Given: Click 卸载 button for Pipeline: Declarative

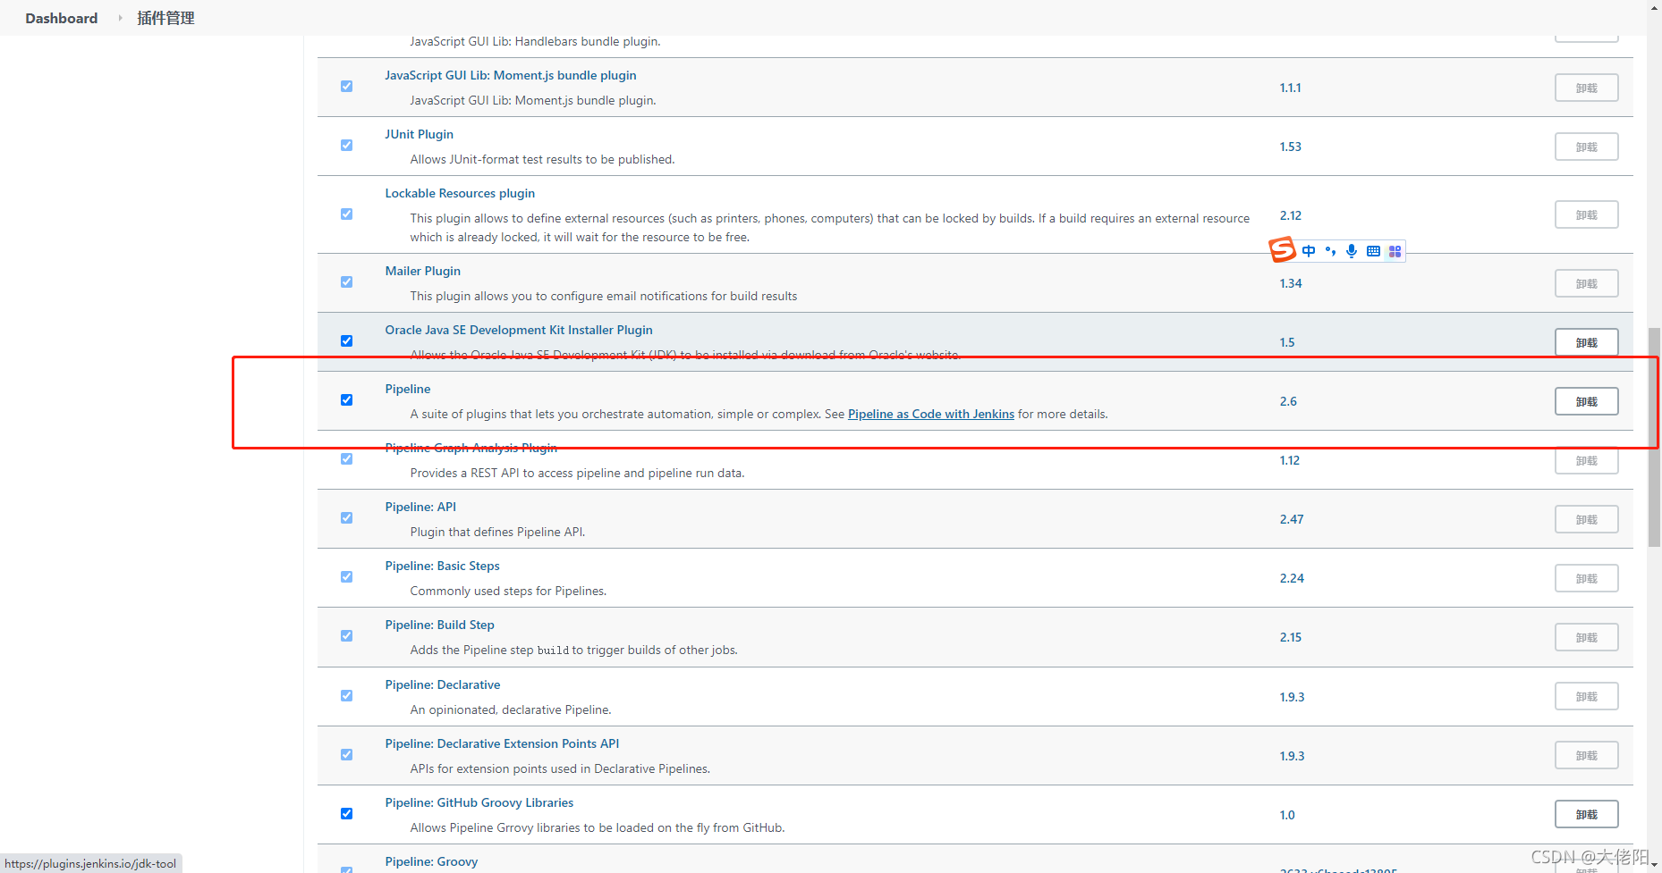Looking at the screenshot, I should (x=1587, y=696).
